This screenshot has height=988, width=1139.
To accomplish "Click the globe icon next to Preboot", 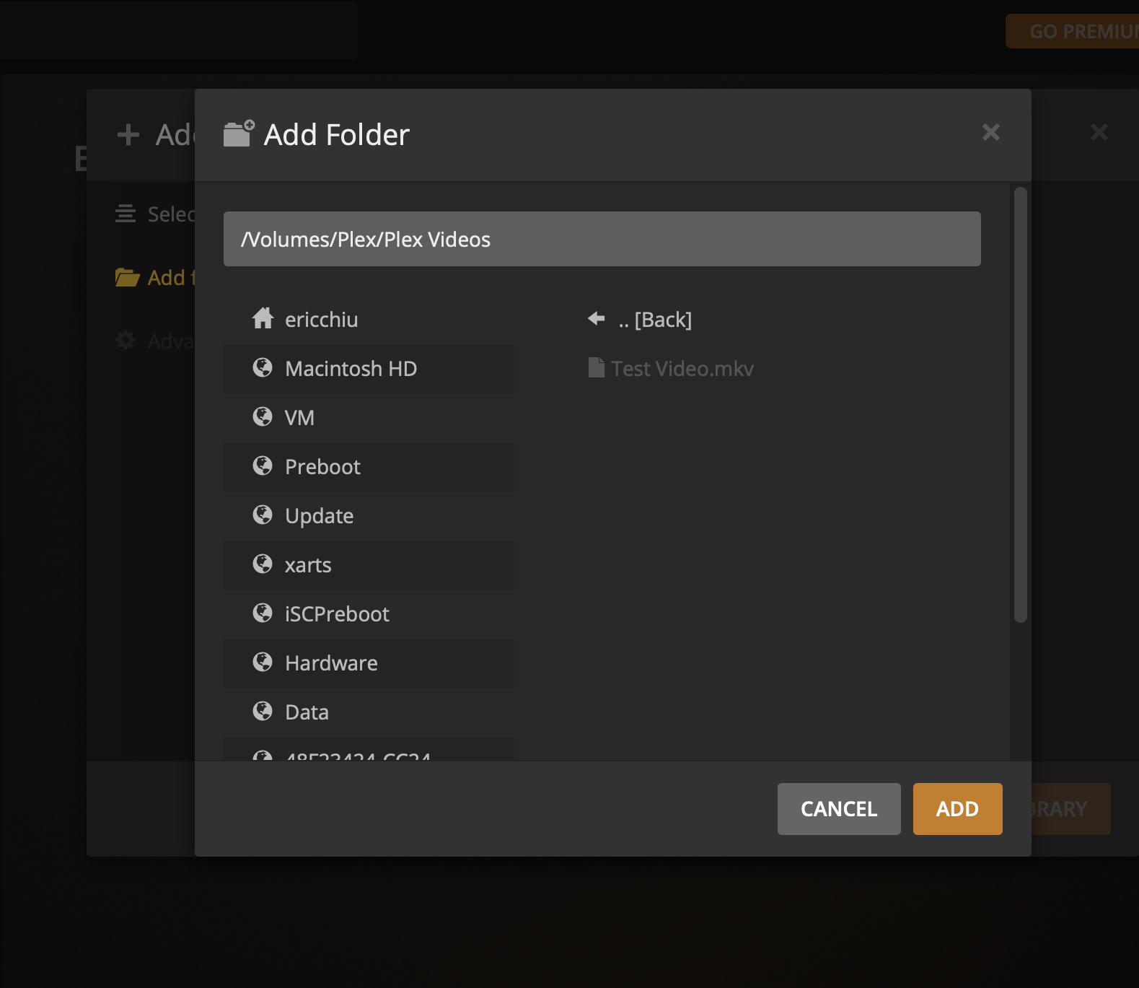I will 263,466.
